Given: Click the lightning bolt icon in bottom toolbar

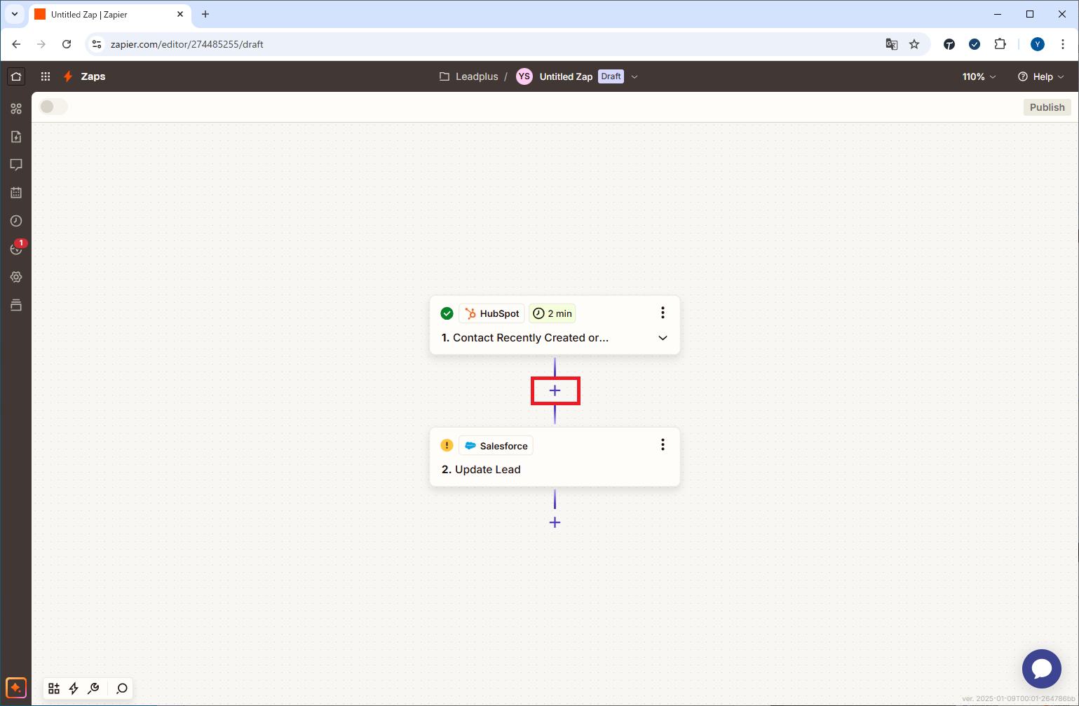Looking at the screenshot, I should (x=74, y=688).
